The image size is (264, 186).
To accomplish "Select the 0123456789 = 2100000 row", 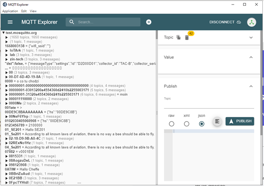I will pos(24,126).
